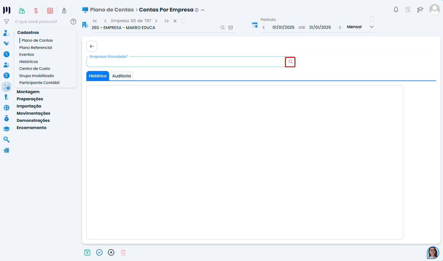The height and width of the screenshot is (261, 443).
Task: Open Plano Referencial in Cadastros menu
Action: 36,47
